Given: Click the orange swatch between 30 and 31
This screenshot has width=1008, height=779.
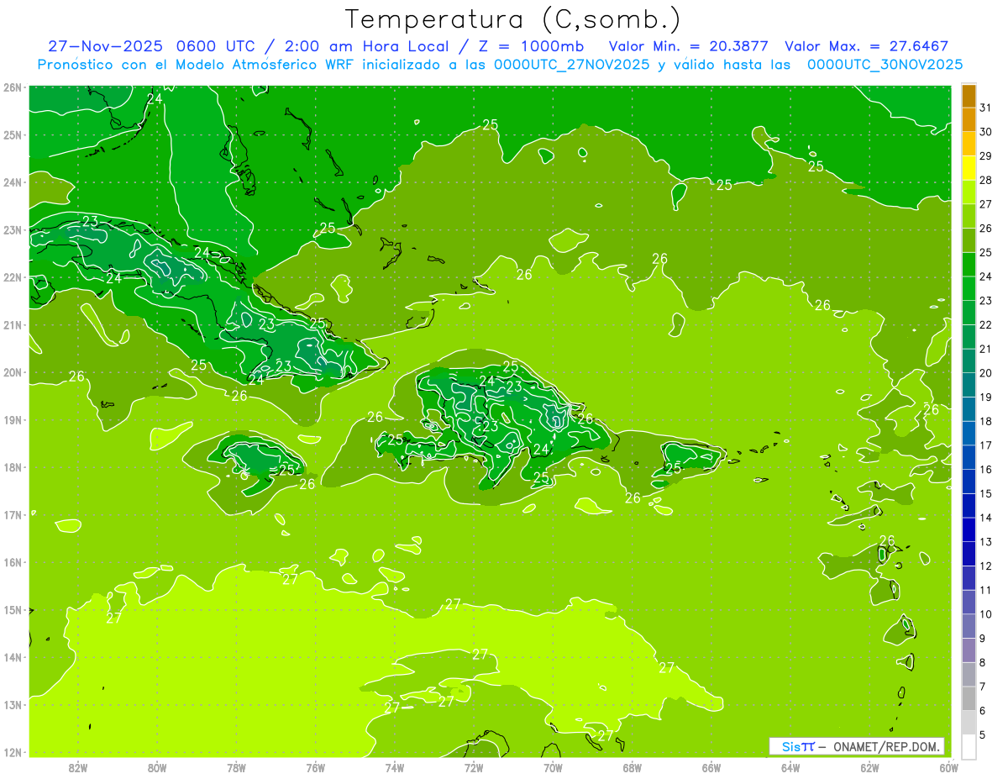Looking at the screenshot, I should point(969,119).
